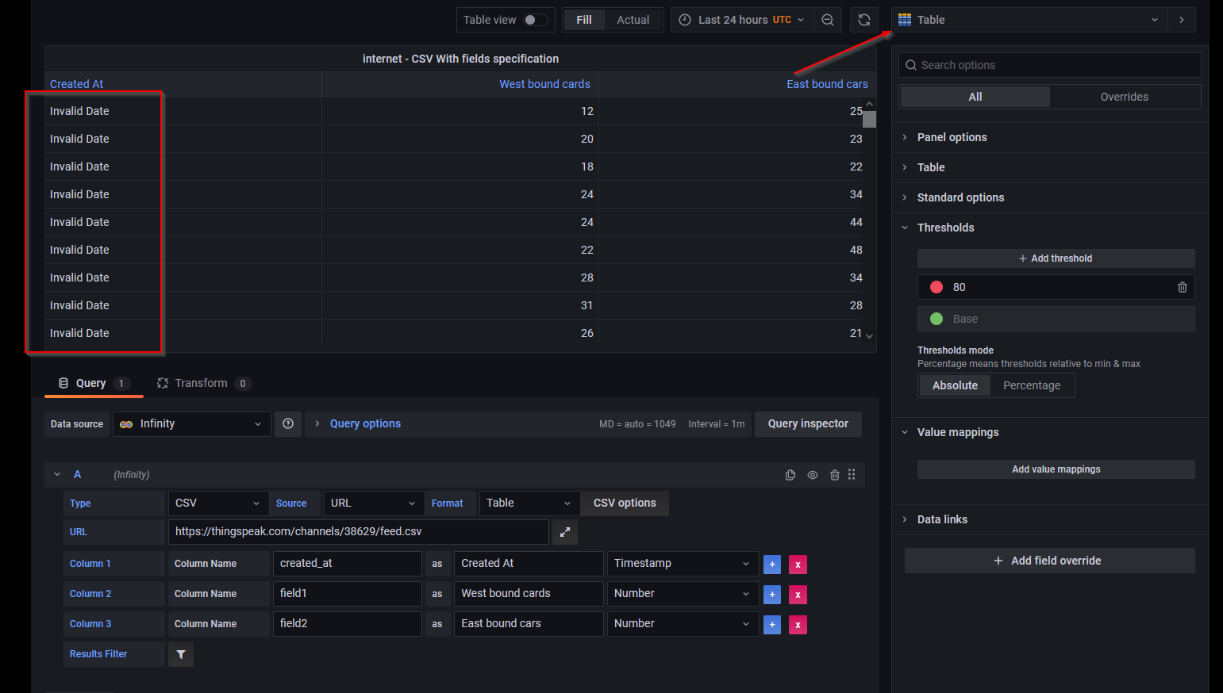Hide query results using the eye icon
The height and width of the screenshot is (693, 1223).
pos(812,474)
